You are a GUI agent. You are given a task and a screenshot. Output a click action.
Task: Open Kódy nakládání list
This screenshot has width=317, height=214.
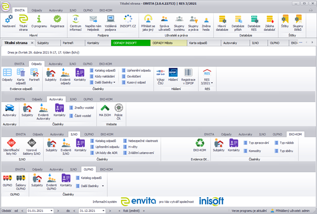102,77
